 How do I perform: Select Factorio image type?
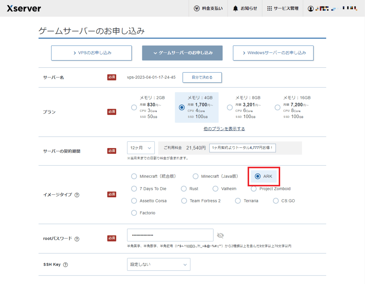click(134, 213)
